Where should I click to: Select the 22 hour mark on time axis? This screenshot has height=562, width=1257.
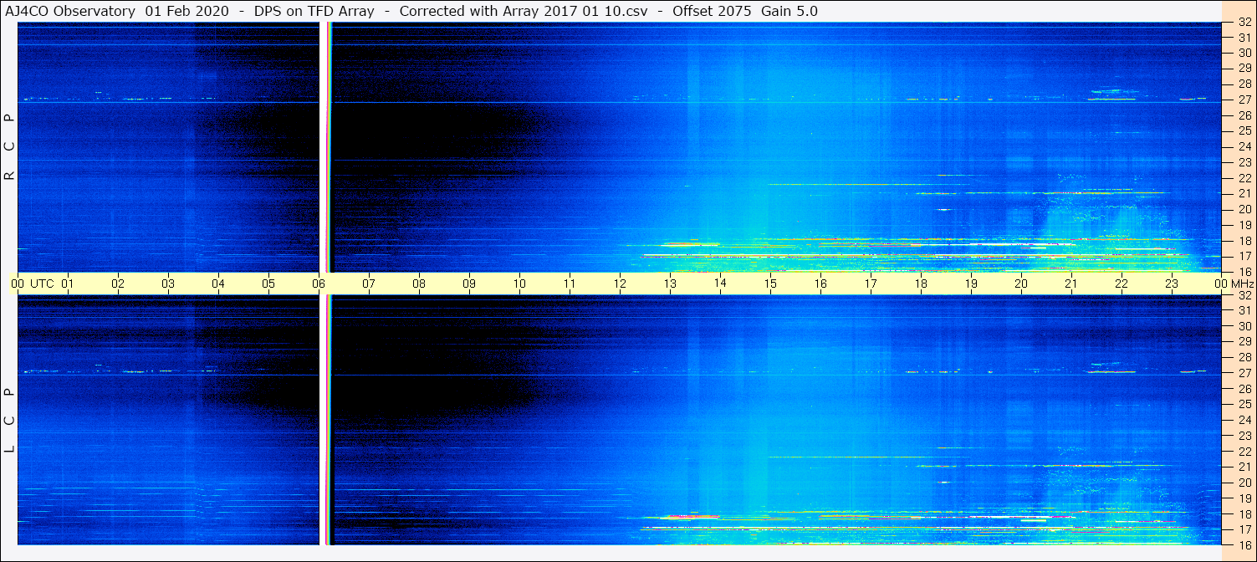(x=1122, y=284)
